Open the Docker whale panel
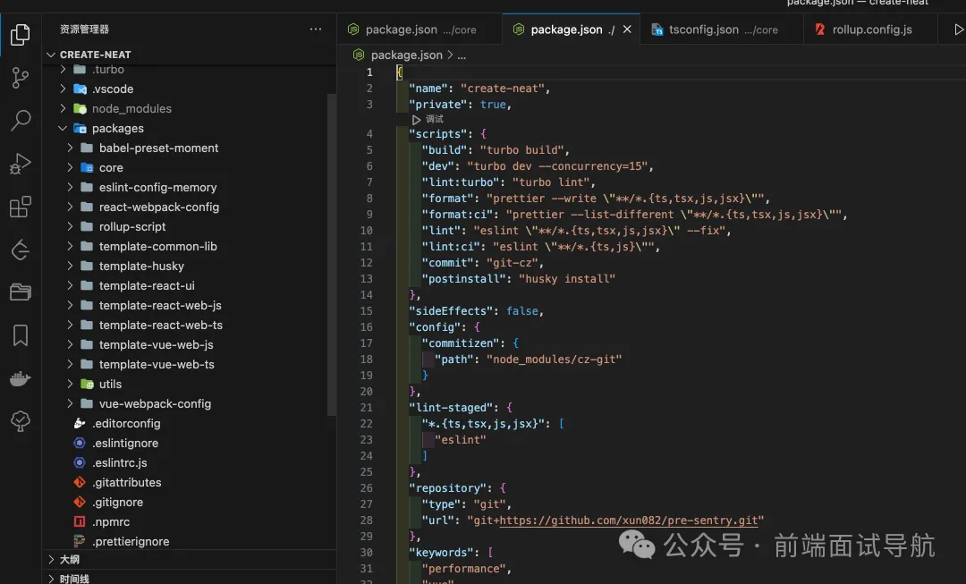Image resolution: width=966 pixels, height=584 pixels. (20, 378)
